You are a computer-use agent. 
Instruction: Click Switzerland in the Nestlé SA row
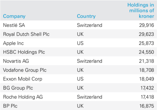(x=89, y=25)
